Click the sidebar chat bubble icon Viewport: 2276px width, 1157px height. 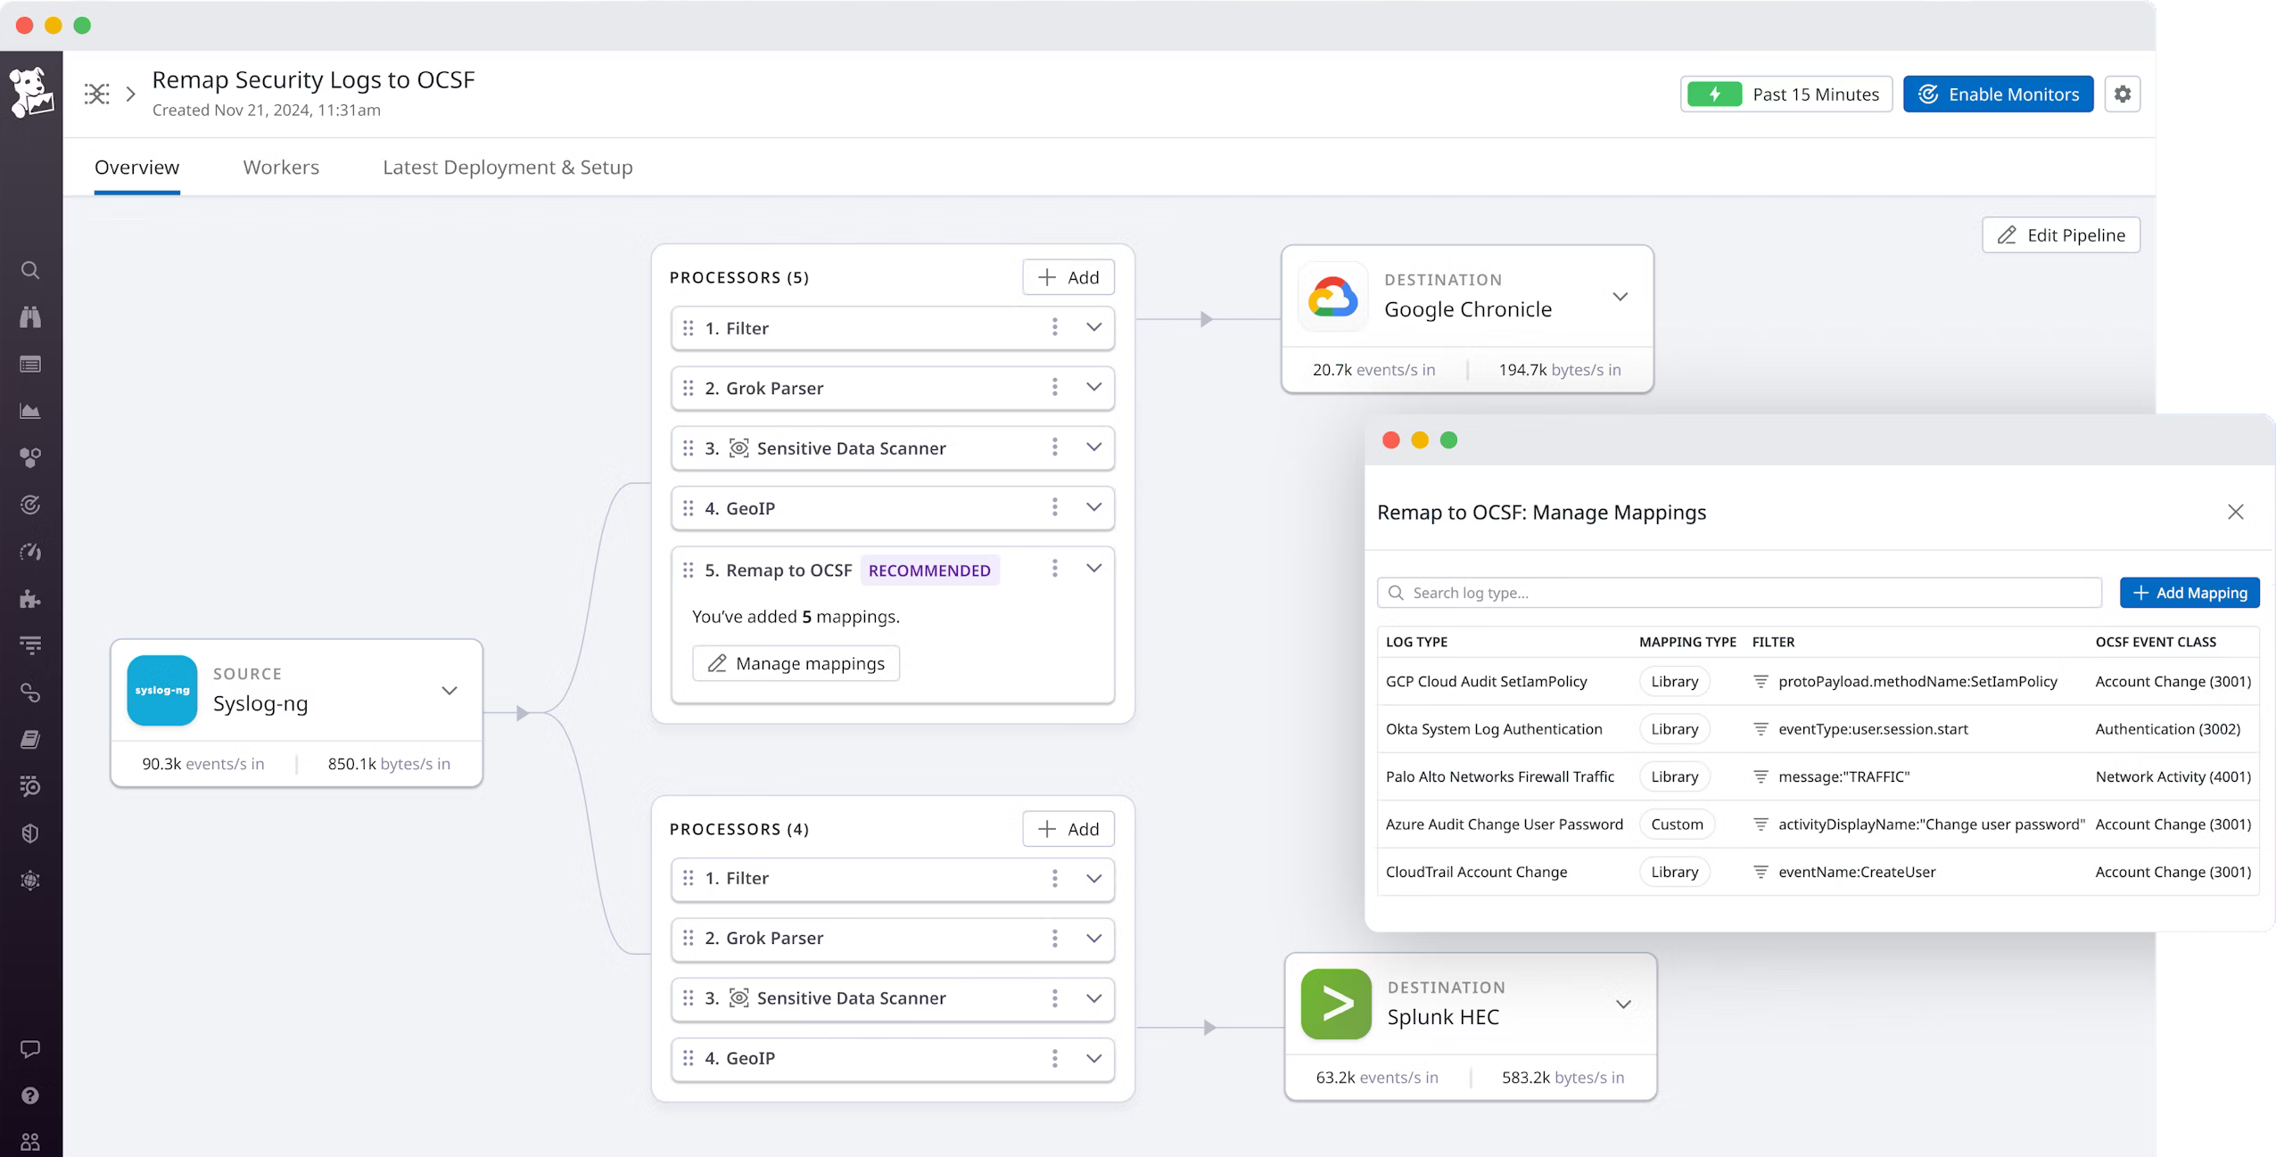(30, 1049)
